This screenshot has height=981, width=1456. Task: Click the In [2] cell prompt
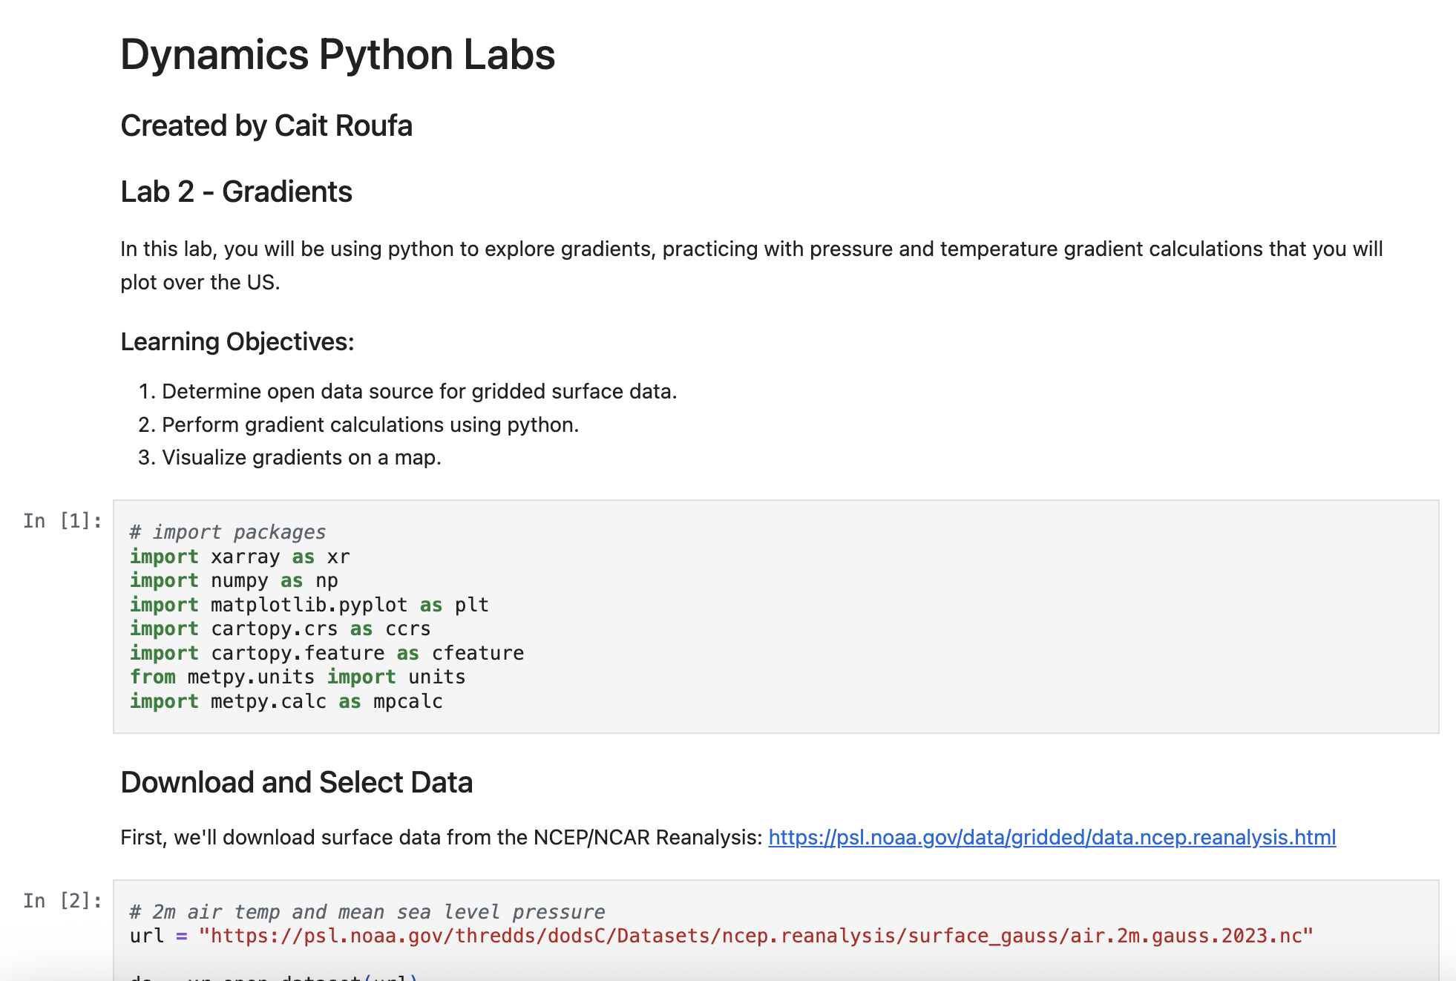pyautogui.click(x=62, y=901)
